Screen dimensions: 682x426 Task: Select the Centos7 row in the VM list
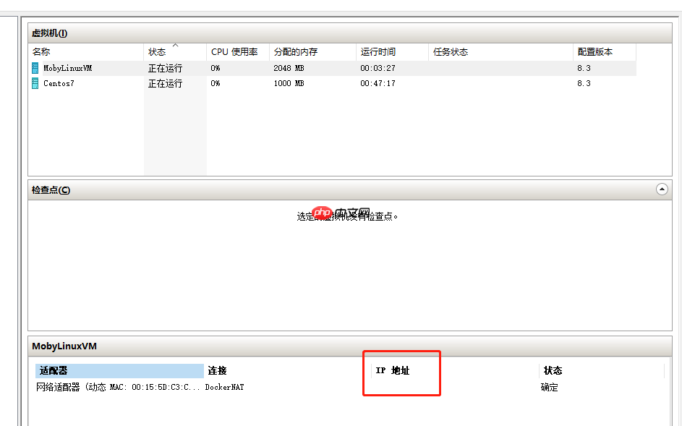(x=87, y=83)
